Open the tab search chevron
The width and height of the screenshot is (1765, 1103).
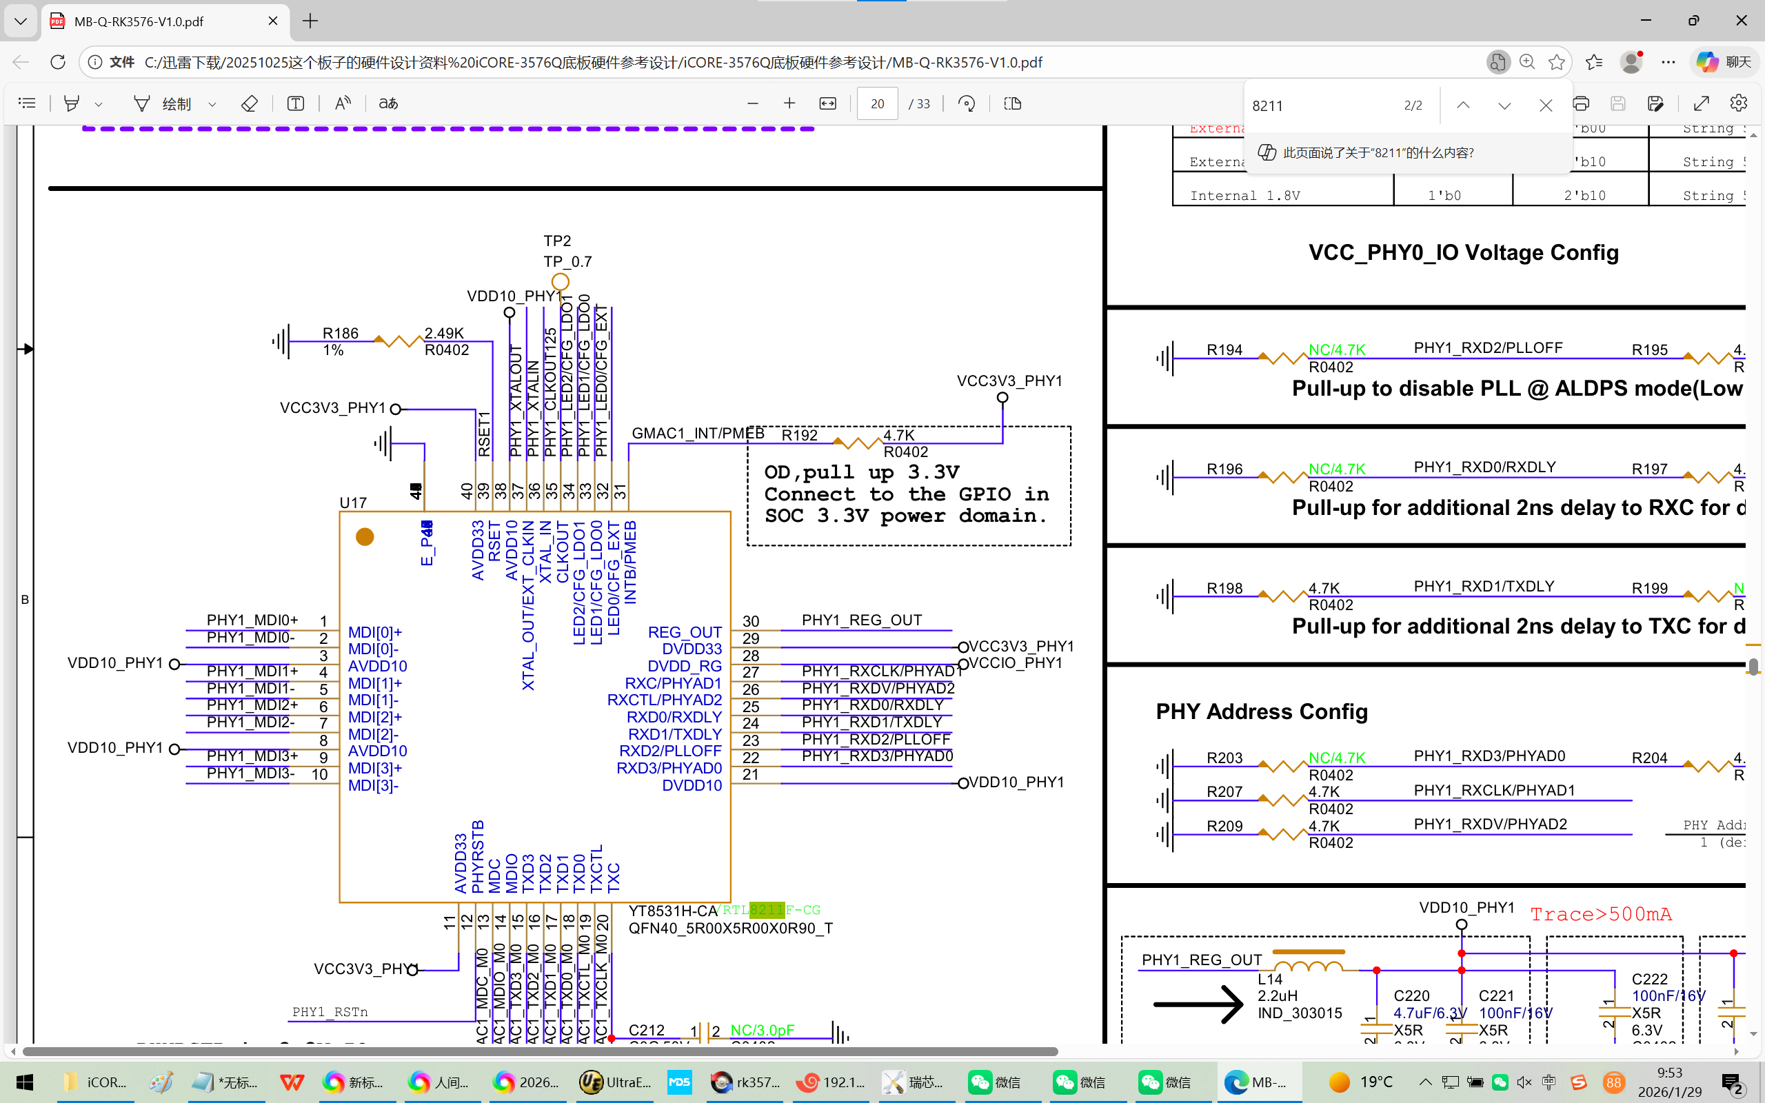click(x=21, y=21)
